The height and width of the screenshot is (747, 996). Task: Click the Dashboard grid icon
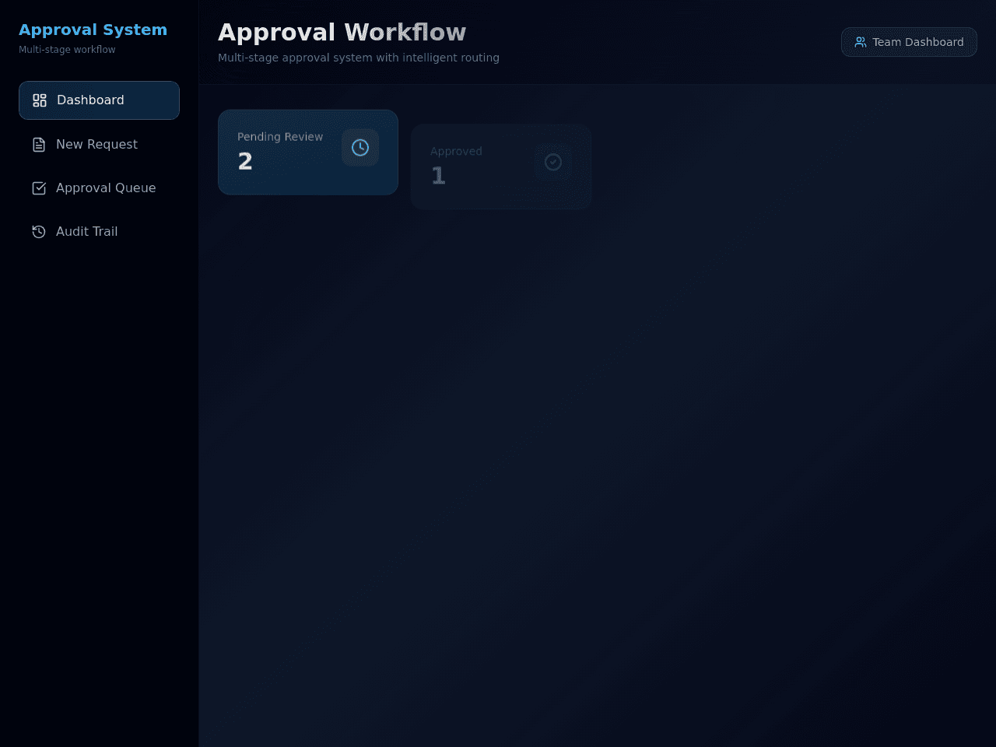pos(40,100)
